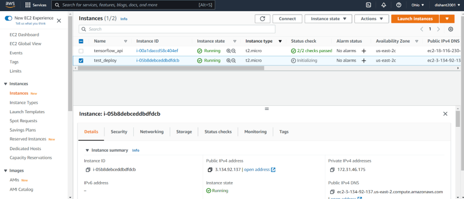Open the notifications bell
Image resolution: width=464 pixels, height=199 pixels.
coord(384,5)
